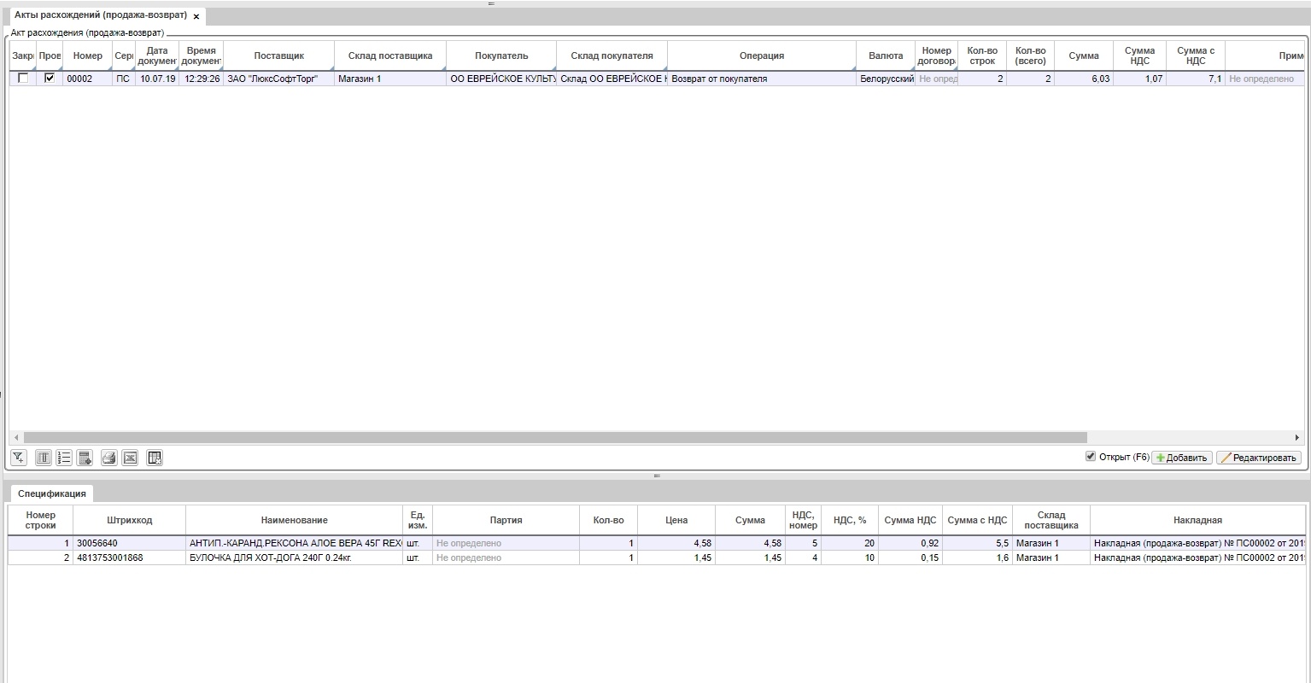Click the printer icon in toolbar
The image size is (1311, 683).
pos(108,458)
